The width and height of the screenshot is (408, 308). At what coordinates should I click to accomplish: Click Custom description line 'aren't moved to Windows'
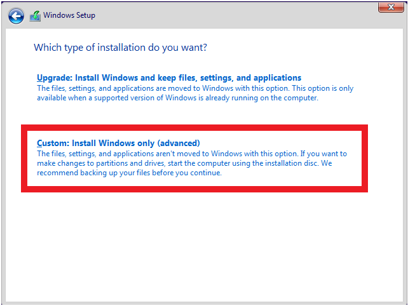coord(192,154)
